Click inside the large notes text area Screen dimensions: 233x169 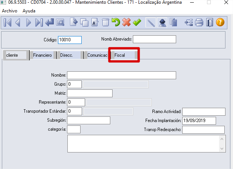click(x=143, y=143)
